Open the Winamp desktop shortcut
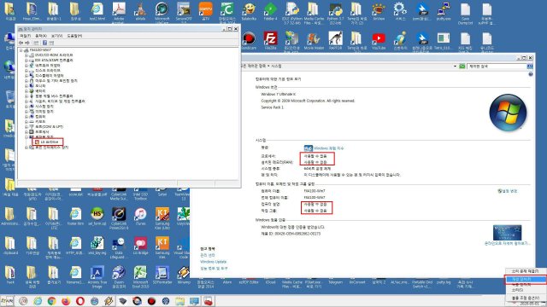This screenshot has height=307, width=547. click(184, 275)
